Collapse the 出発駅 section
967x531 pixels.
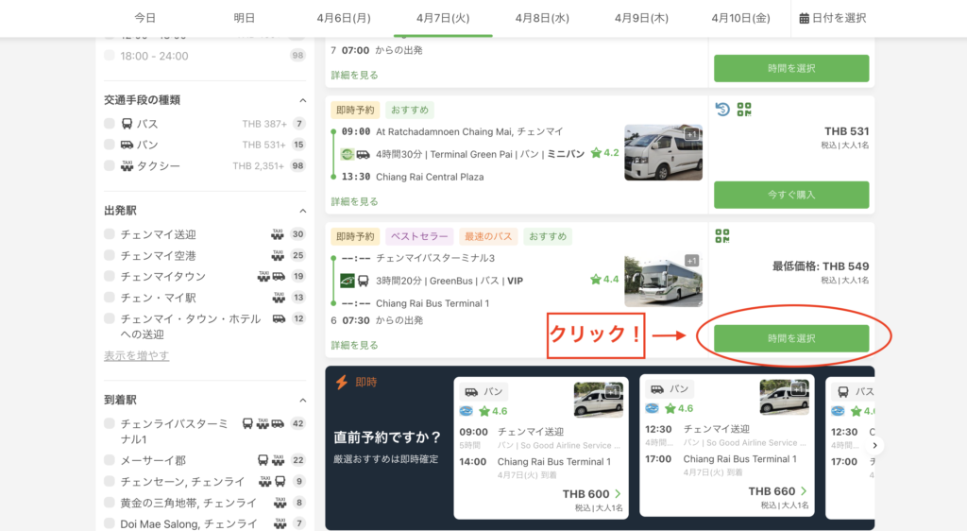pos(303,211)
